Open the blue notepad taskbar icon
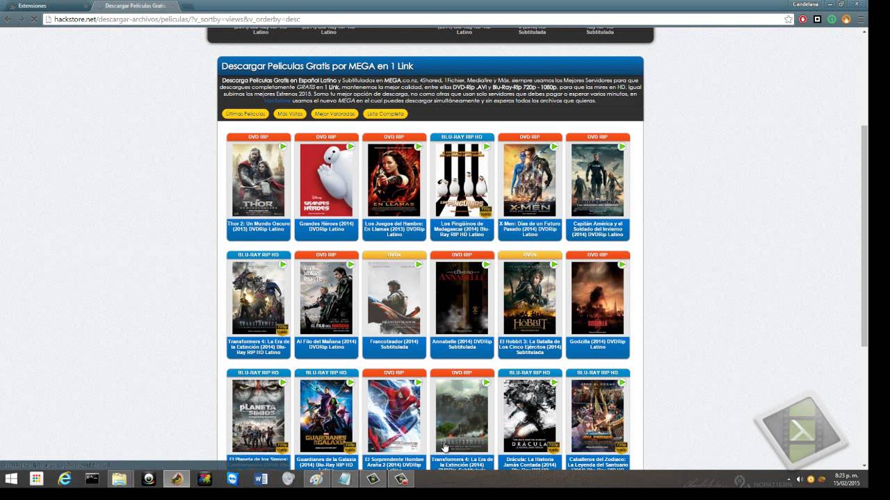This screenshot has width=890, height=500. click(345, 478)
